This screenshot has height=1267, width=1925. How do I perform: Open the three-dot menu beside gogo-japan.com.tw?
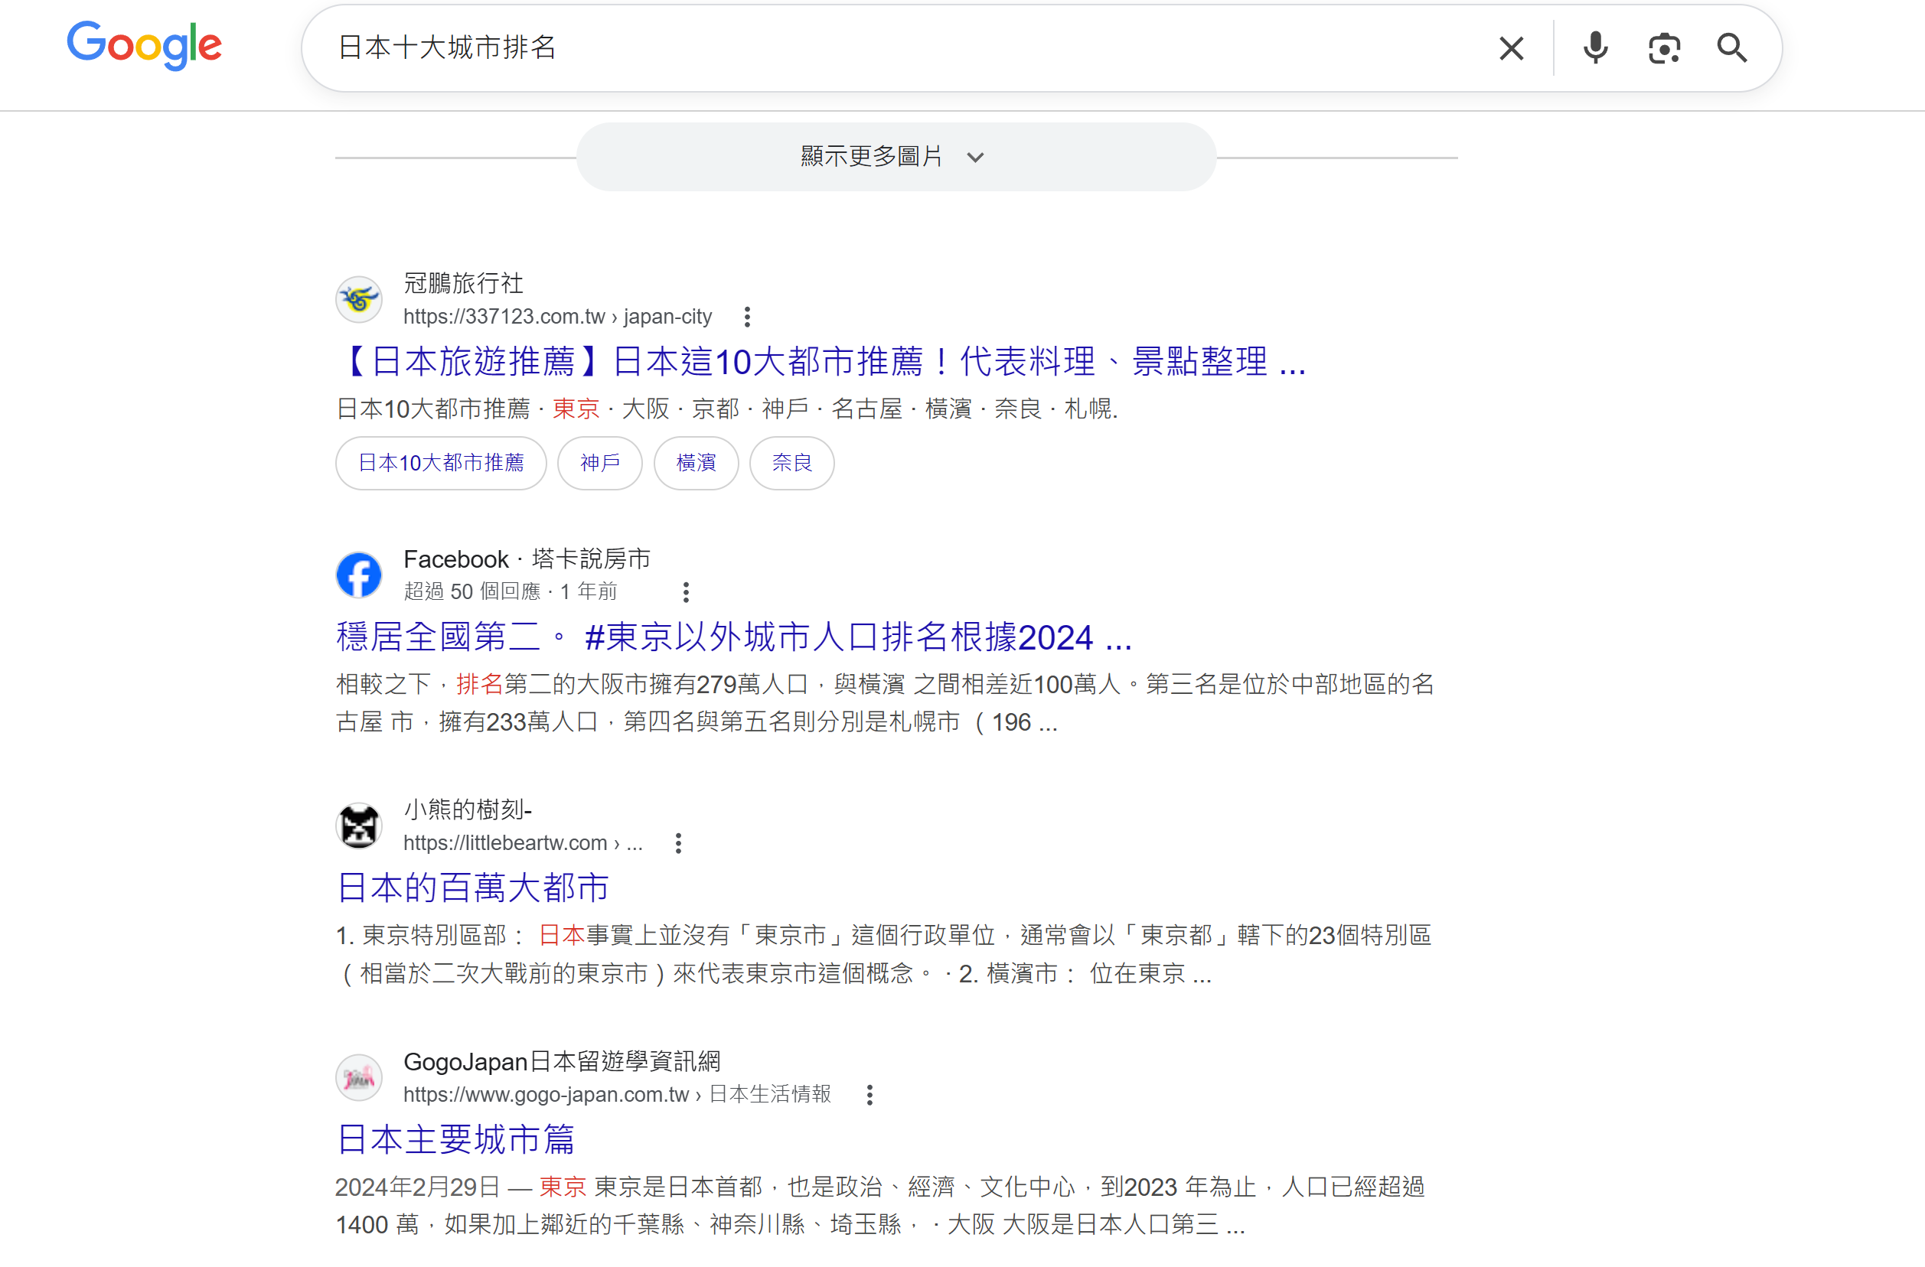[870, 1095]
